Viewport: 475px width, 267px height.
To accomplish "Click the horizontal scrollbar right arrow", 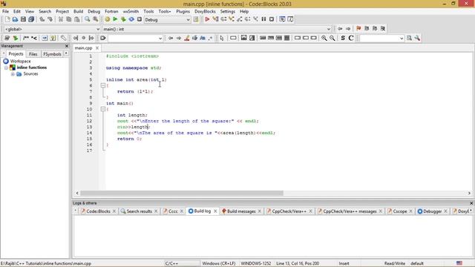I will 469,193.
